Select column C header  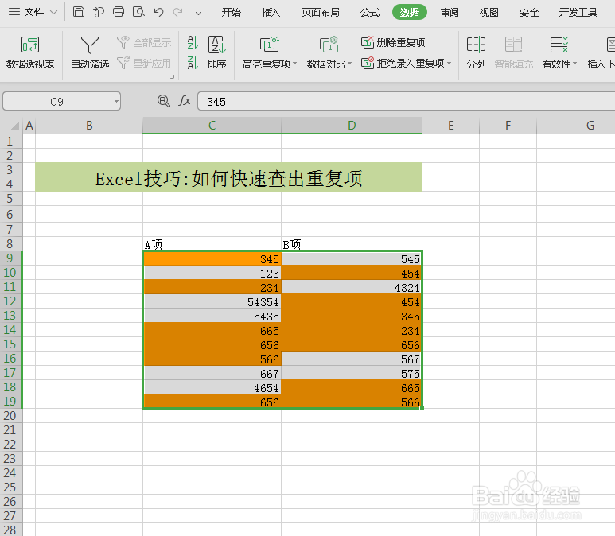coord(212,126)
